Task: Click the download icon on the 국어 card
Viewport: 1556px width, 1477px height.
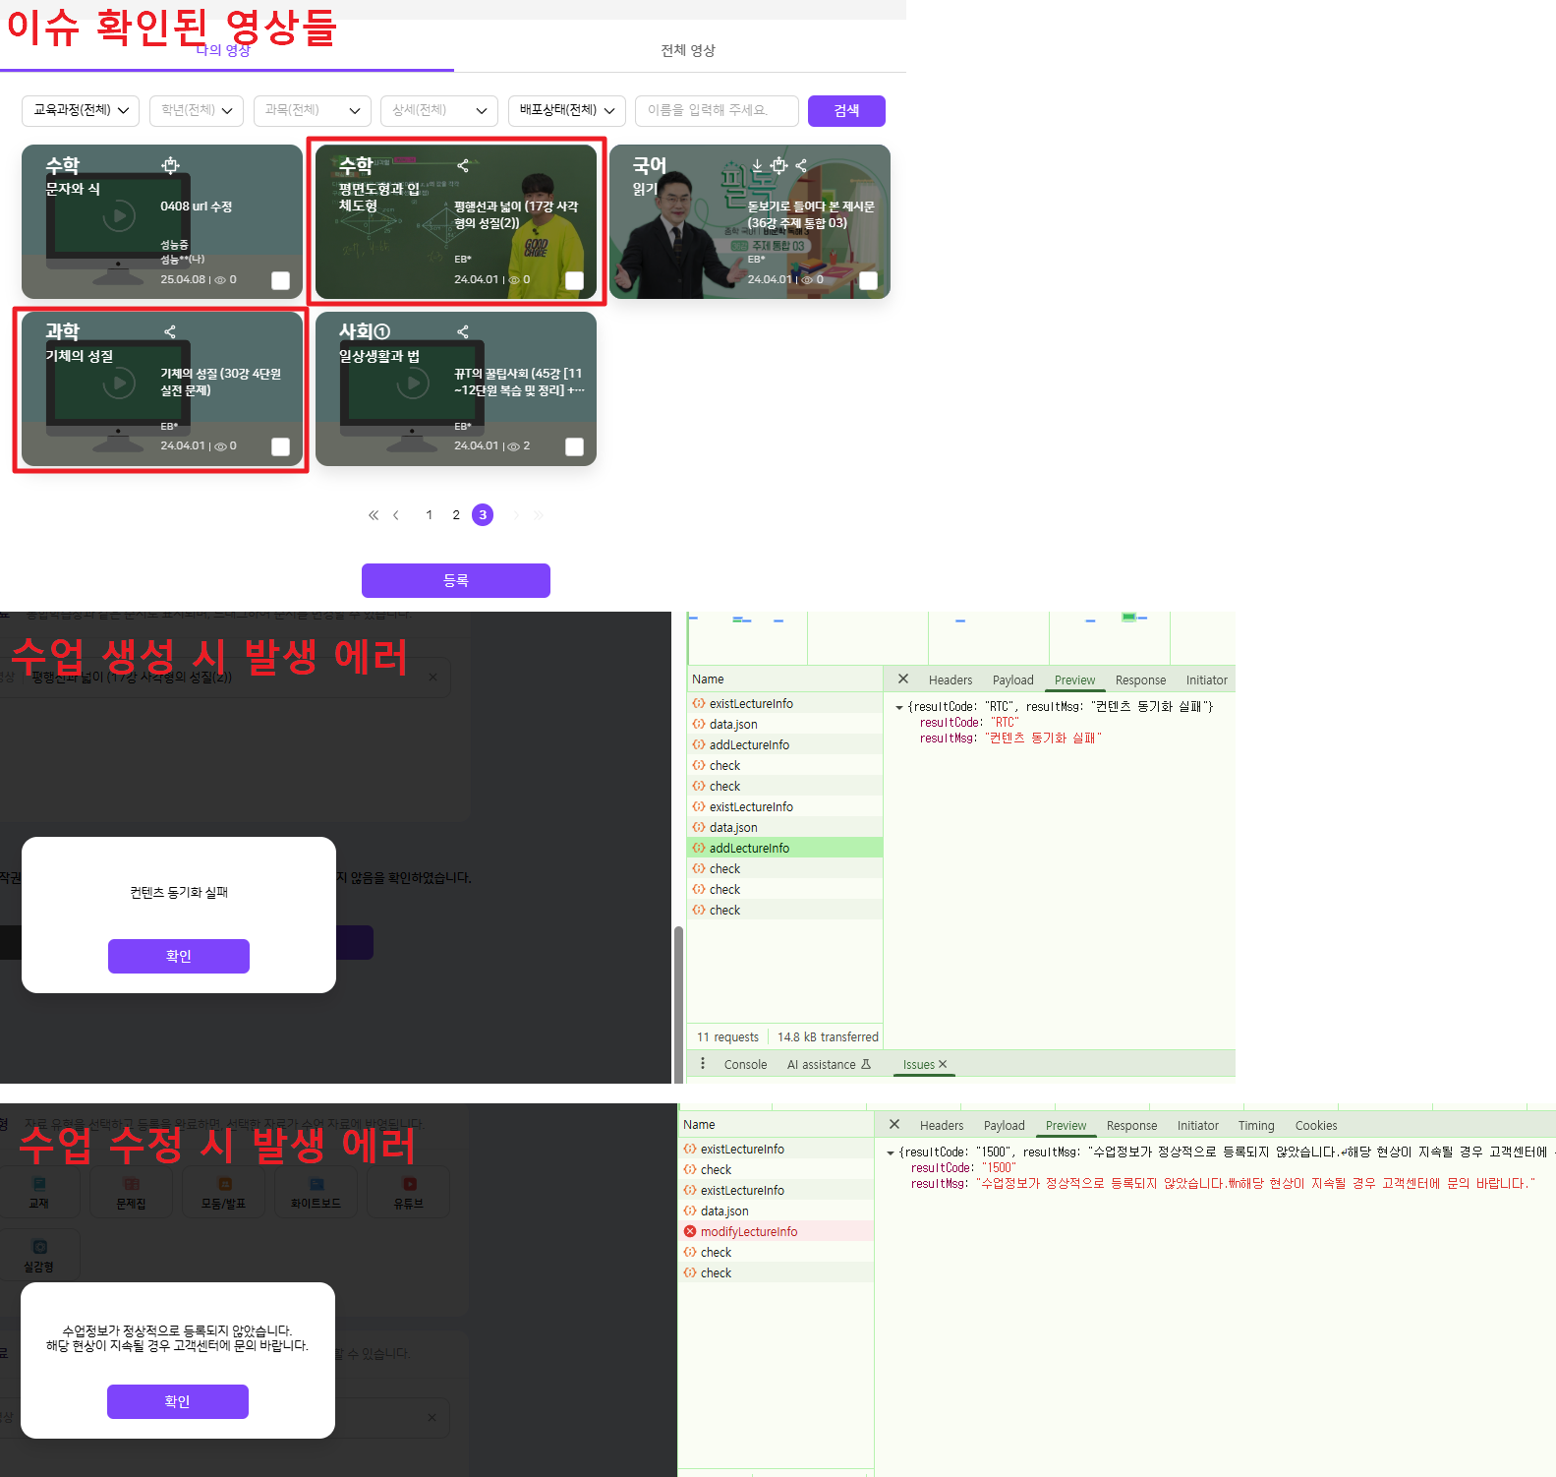Action: [x=757, y=165]
